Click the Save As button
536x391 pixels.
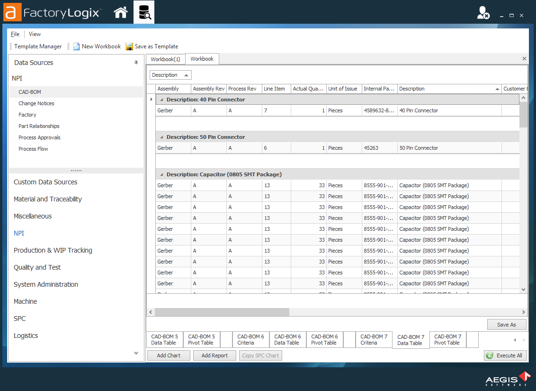coord(507,324)
